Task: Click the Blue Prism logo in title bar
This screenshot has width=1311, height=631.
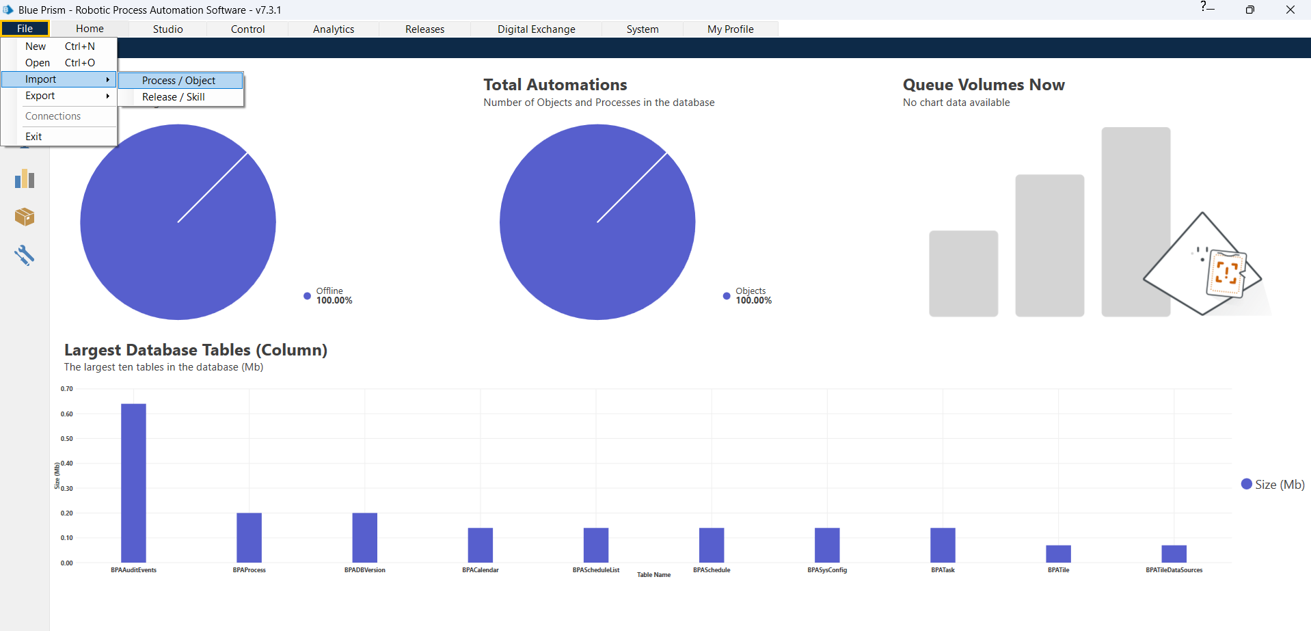Action: click(x=8, y=10)
